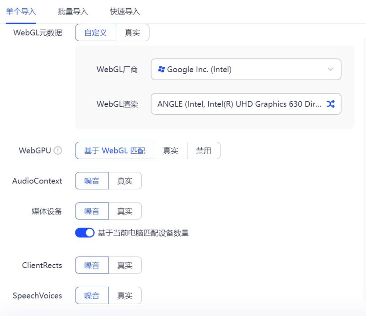Switch to 单个导入 tab
366x316 pixels.
click(21, 11)
